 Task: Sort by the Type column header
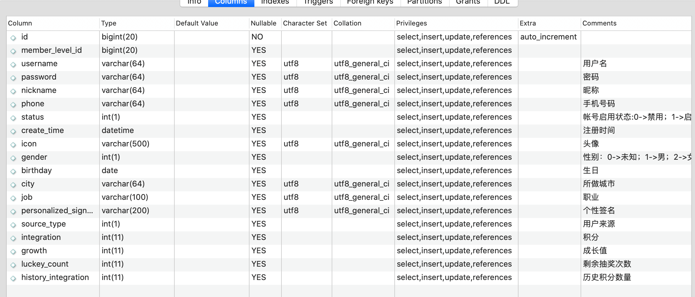(109, 23)
